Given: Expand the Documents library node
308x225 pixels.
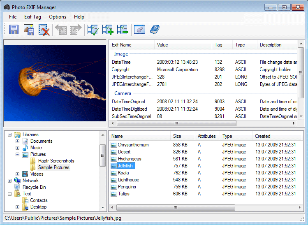Looking at the screenshot, I should click(x=17, y=141).
